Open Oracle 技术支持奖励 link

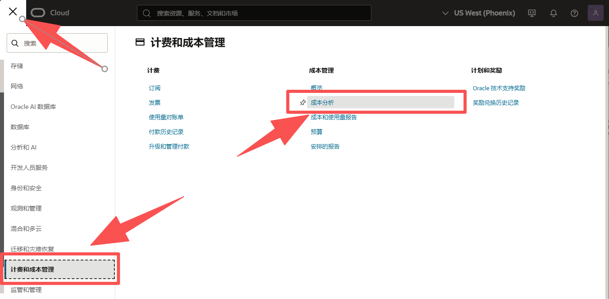(x=499, y=88)
